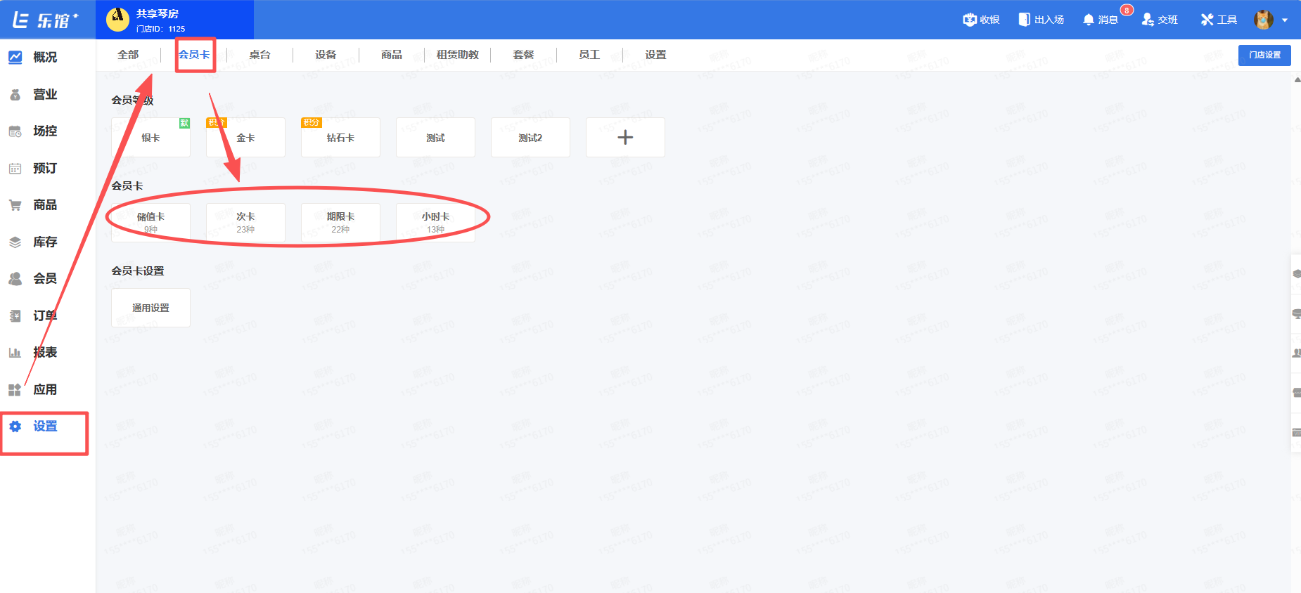This screenshot has height=593, width=1301.
Task: Switch to the 租赁助教 tab
Action: [x=457, y=55]
